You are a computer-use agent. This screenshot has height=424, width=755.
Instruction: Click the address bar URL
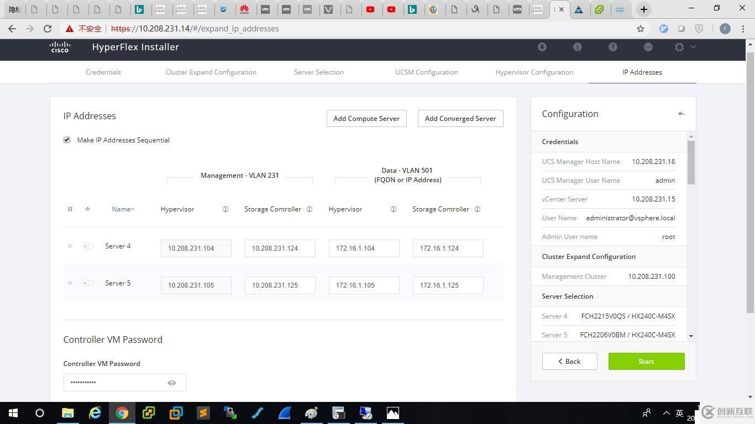pyautogui.click(x=195, y=29)
